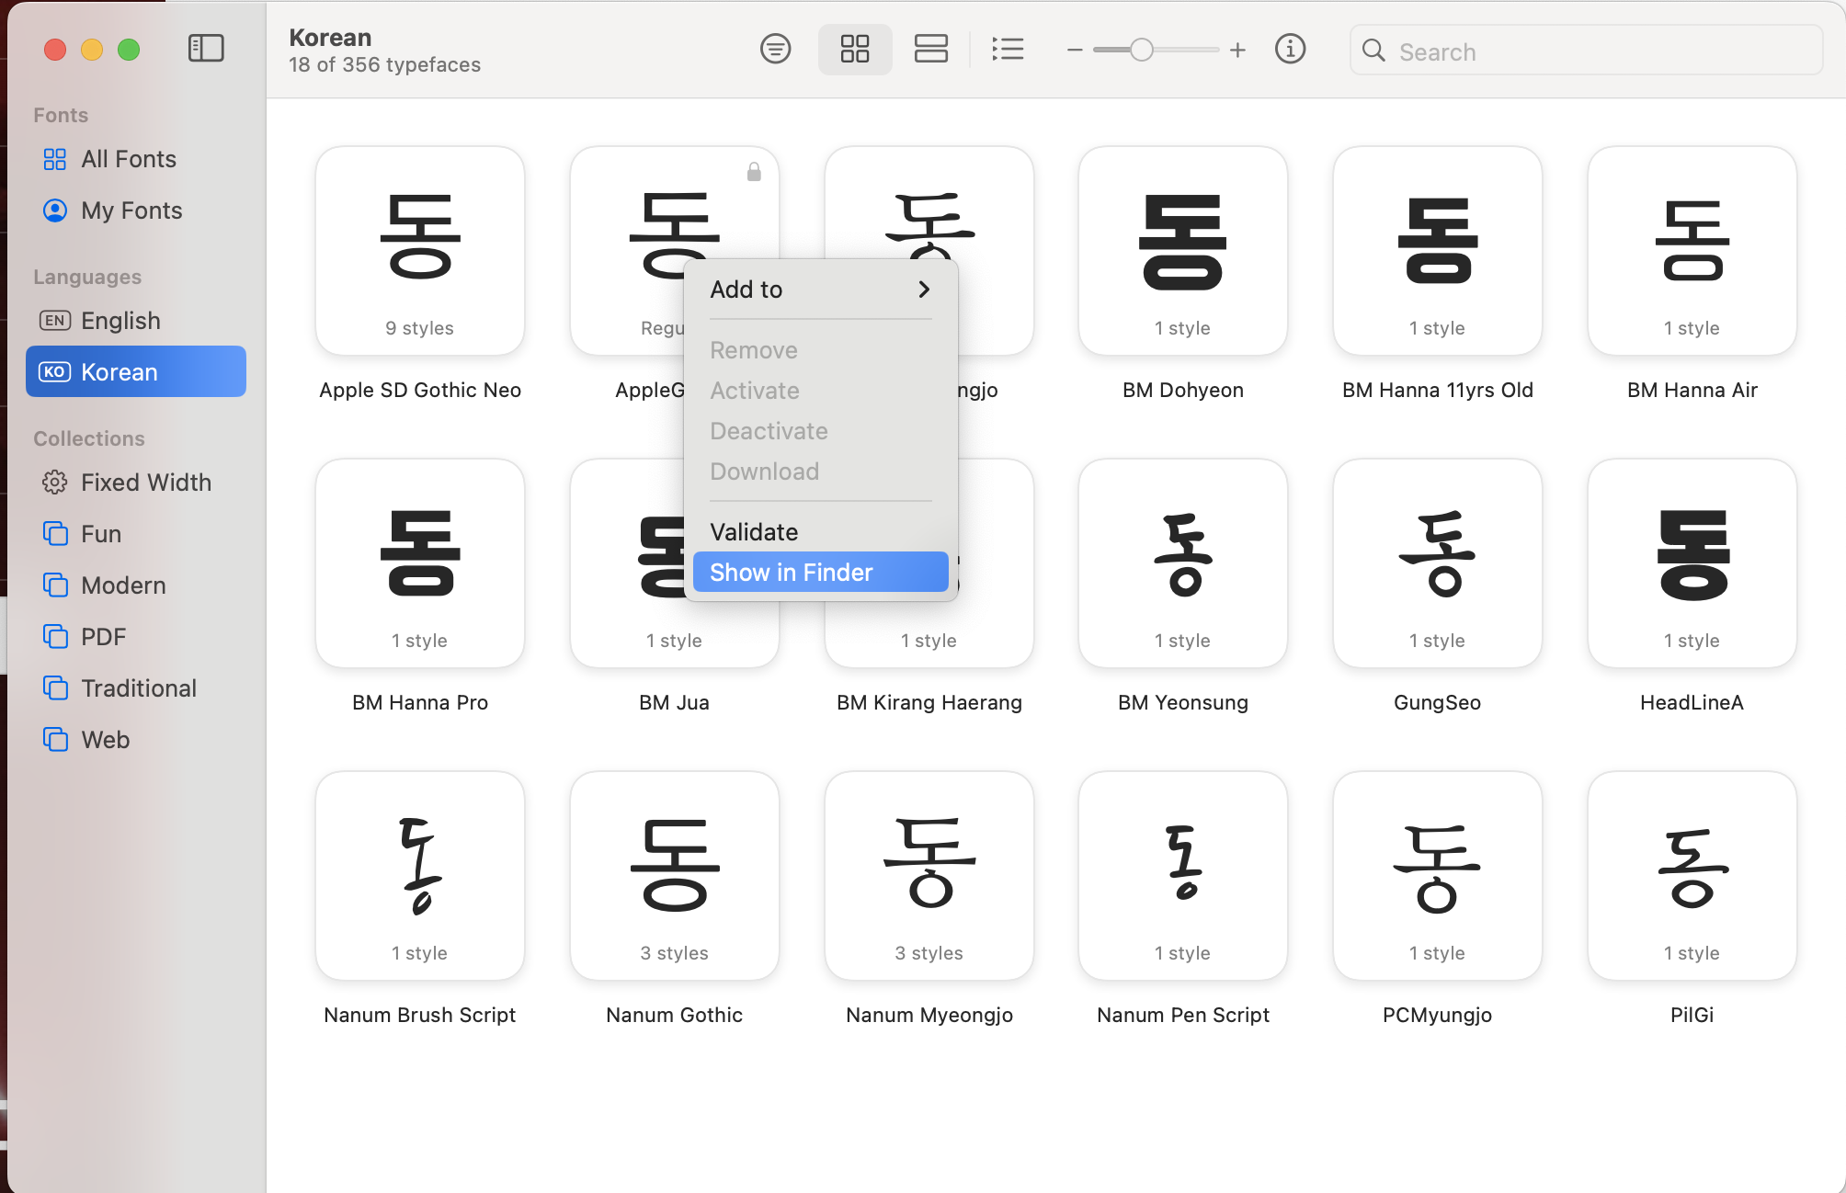Select the BM Dohyeon font thumbnail
Image resolution: width=1846 pixels, height=1193 pixels.
[x=1182, y=250]
